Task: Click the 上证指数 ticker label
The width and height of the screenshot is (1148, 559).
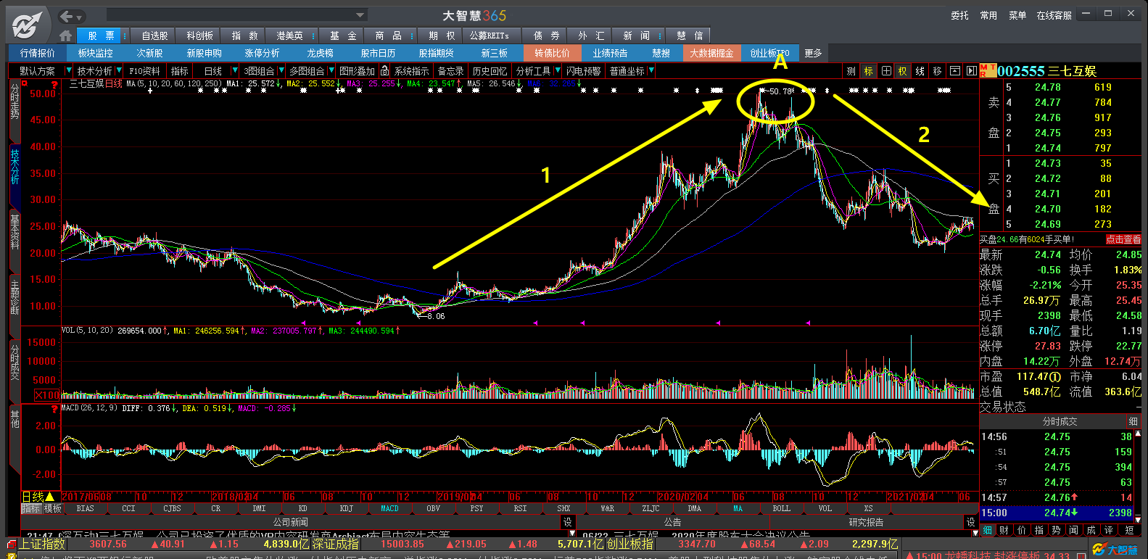Action: click(42, 544)
